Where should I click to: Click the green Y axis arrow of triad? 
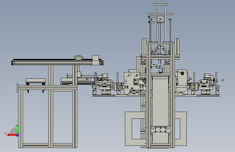17,130
